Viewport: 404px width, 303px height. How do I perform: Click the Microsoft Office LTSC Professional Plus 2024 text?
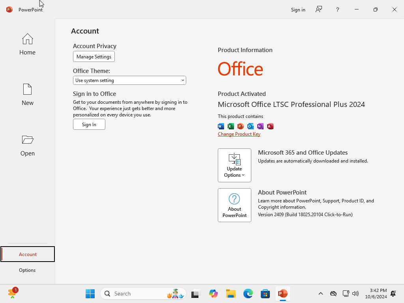tap(291, 104)
